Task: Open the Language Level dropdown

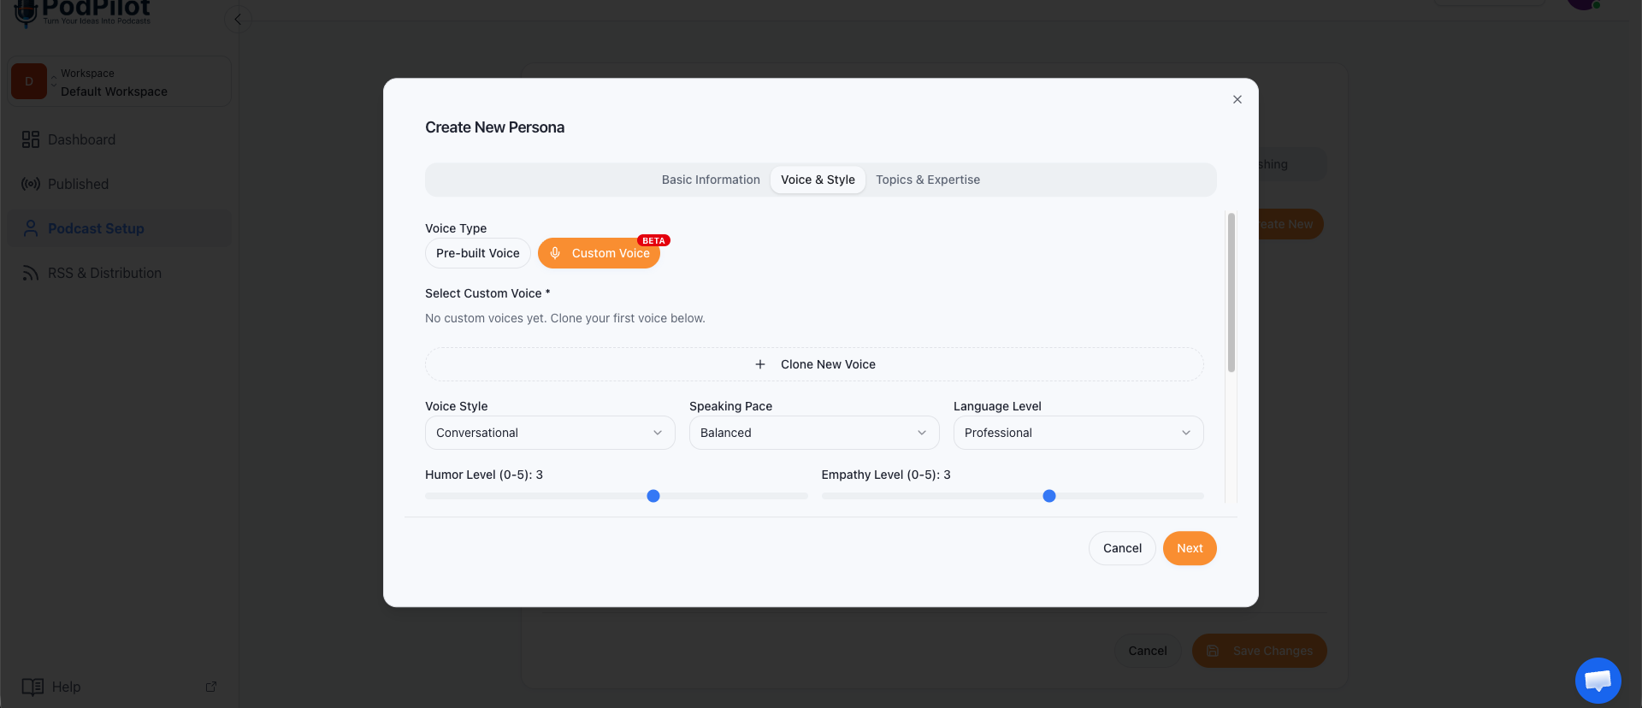Action: 1078,433
